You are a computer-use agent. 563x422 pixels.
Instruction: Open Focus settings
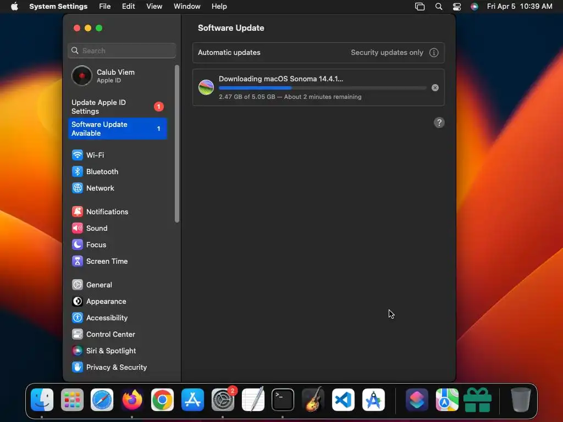[118, 245]
